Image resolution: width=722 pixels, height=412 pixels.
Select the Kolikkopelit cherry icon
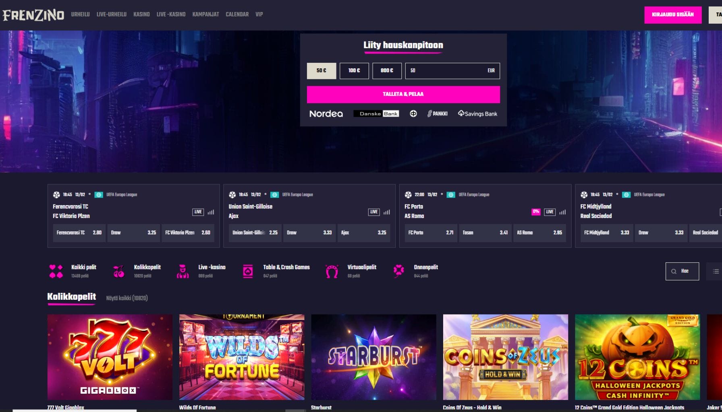pos(119,271)
